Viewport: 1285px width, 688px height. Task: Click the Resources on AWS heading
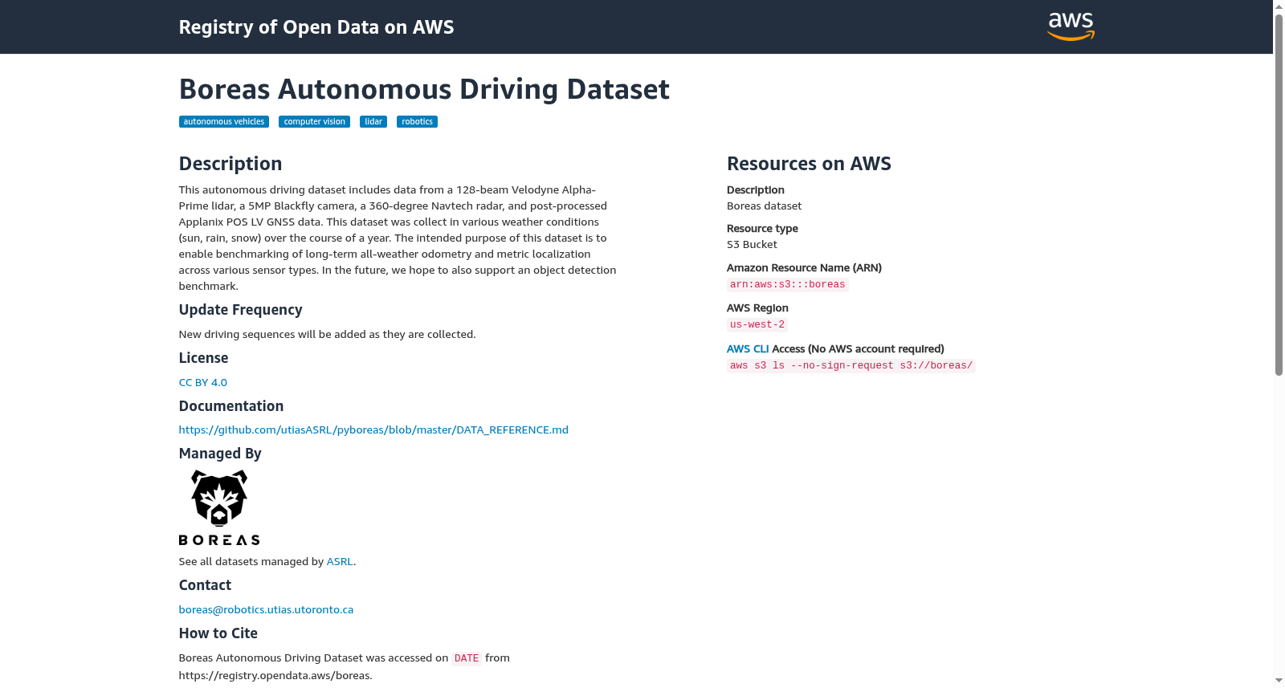(809, 164)
